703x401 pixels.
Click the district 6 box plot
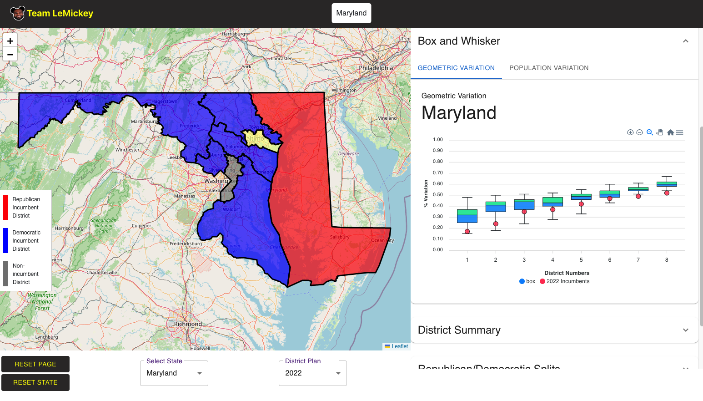click(x=610, y=194)
